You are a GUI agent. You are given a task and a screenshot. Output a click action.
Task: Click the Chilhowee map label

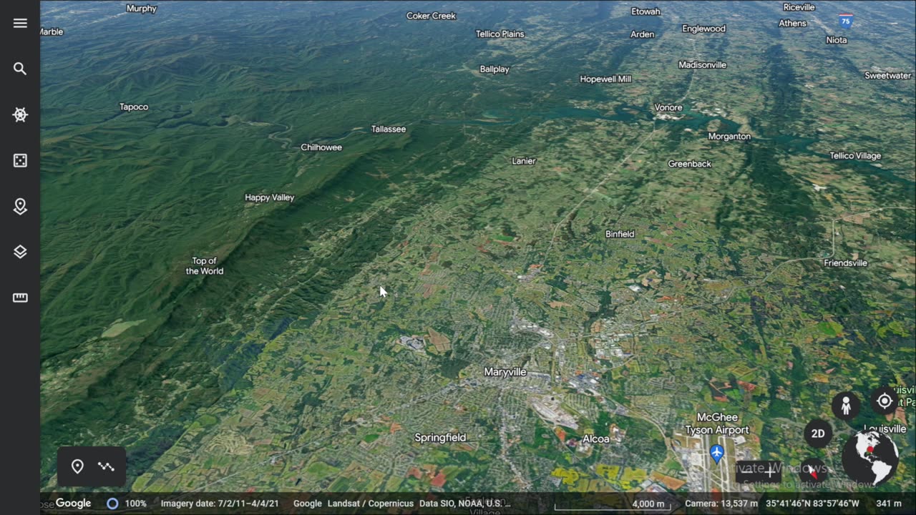[321, 147]
